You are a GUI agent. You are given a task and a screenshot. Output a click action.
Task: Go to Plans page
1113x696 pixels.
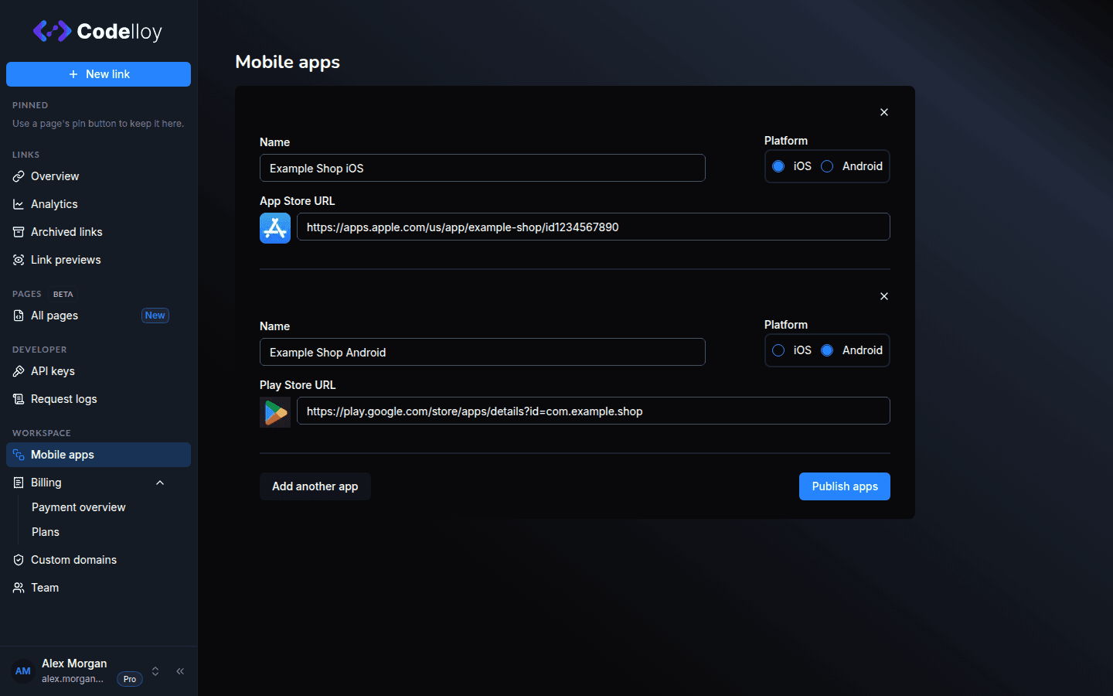(x=46, y=532)
